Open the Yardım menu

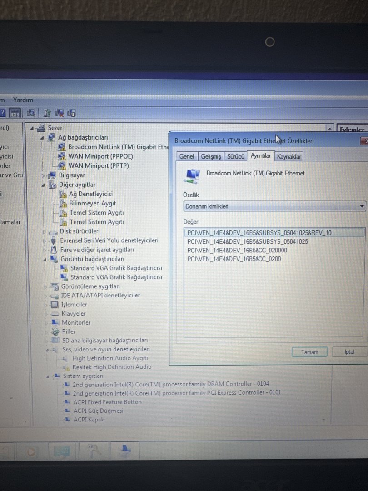pyautogui.click(x=23, y=100)
